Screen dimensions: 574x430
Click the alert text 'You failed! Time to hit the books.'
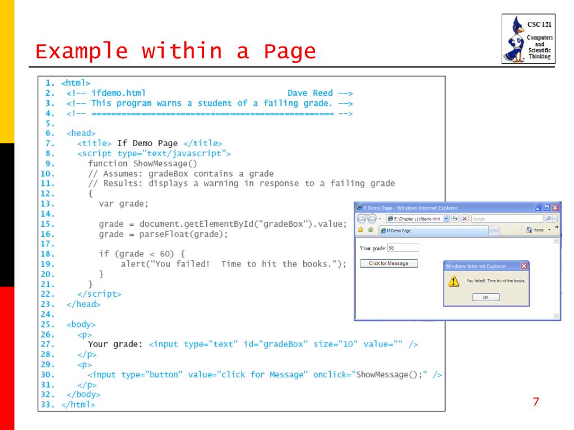[x=496, y=281]
